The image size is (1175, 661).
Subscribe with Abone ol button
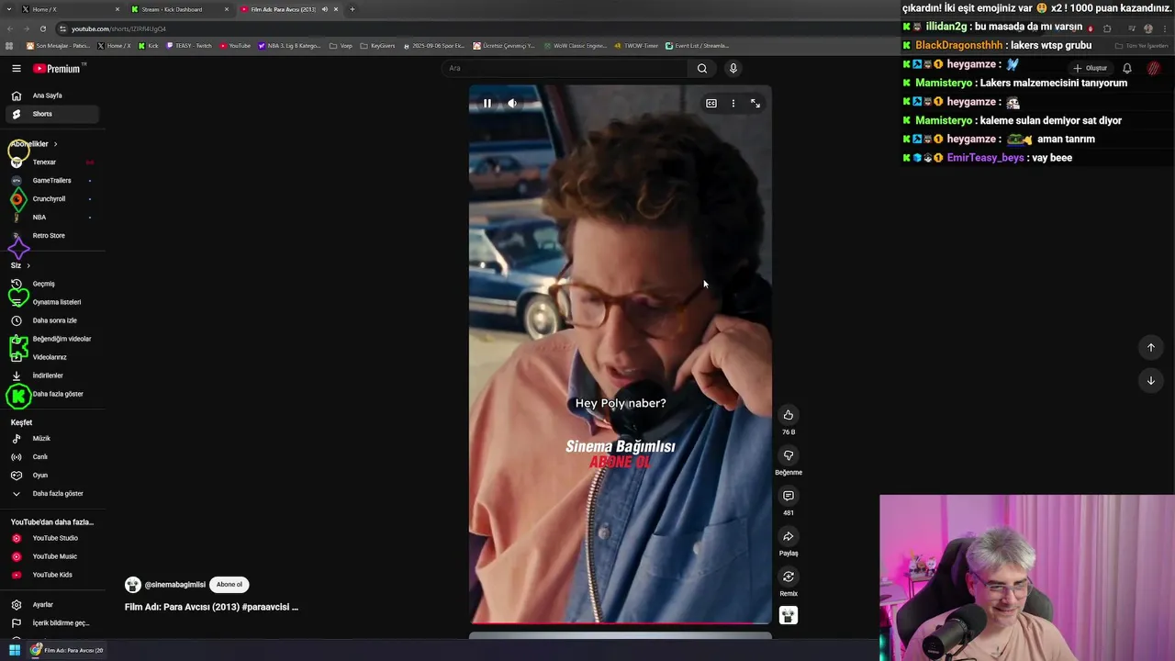coord(229,585)
